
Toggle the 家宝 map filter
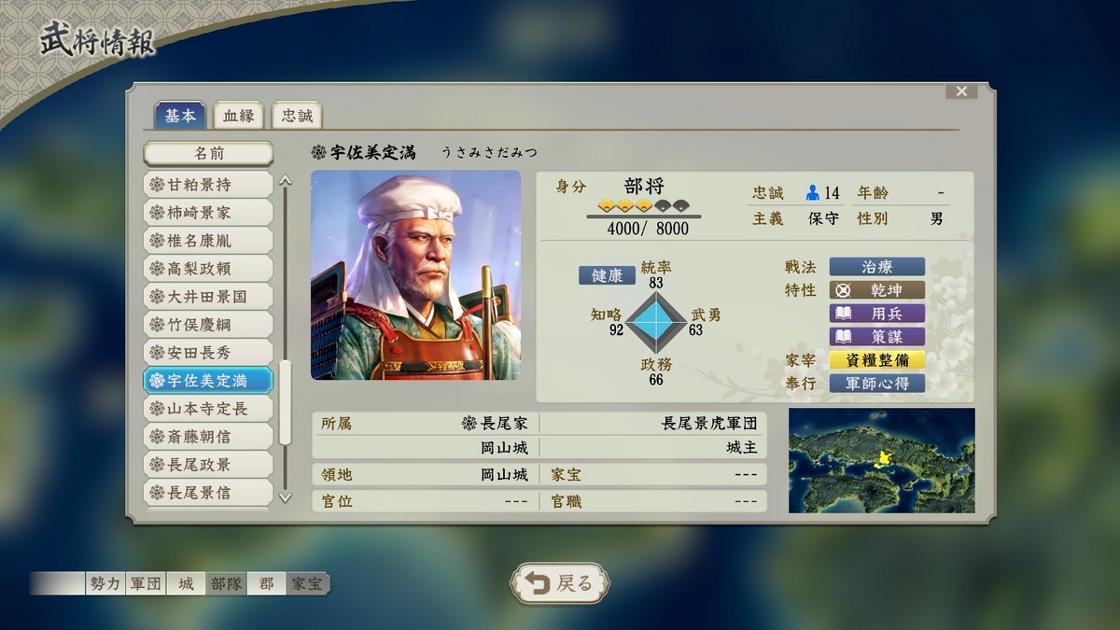tap(307, 584)
